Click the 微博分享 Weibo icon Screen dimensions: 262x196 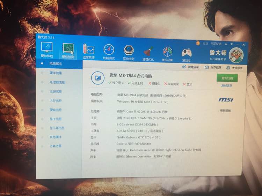pos(184,67)
